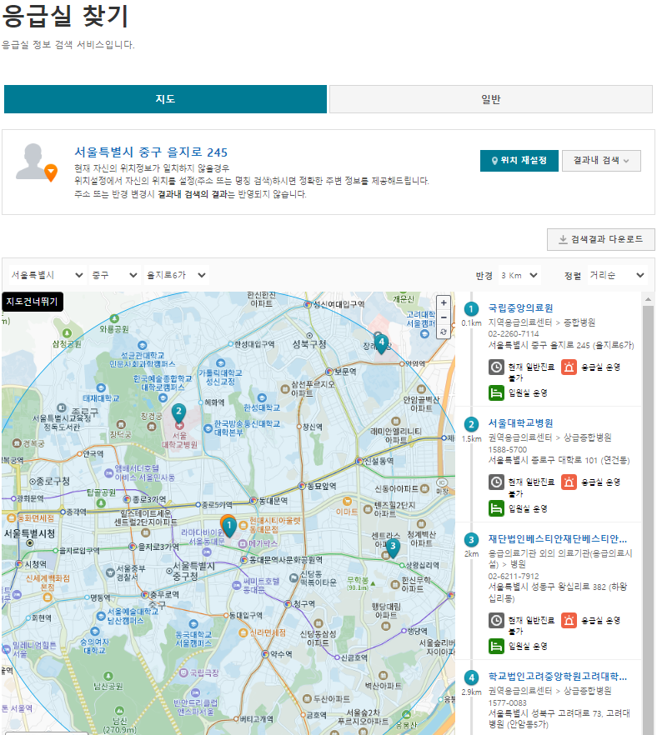Click bed icon under 국립중앙의료원
Screen dimensions: 657x735
(496, 392)
